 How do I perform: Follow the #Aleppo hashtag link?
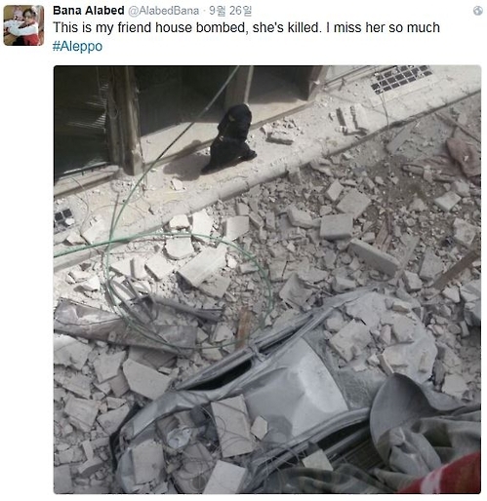[x=77, y=46]
